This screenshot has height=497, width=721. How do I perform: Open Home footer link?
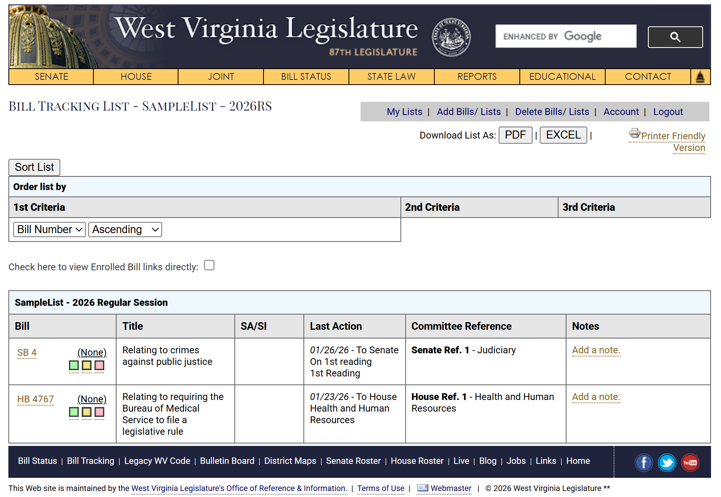pyautogui.click(x=578, y=461)
